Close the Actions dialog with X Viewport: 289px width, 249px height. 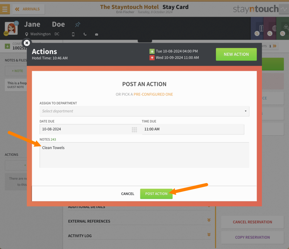tap(27, 43)
